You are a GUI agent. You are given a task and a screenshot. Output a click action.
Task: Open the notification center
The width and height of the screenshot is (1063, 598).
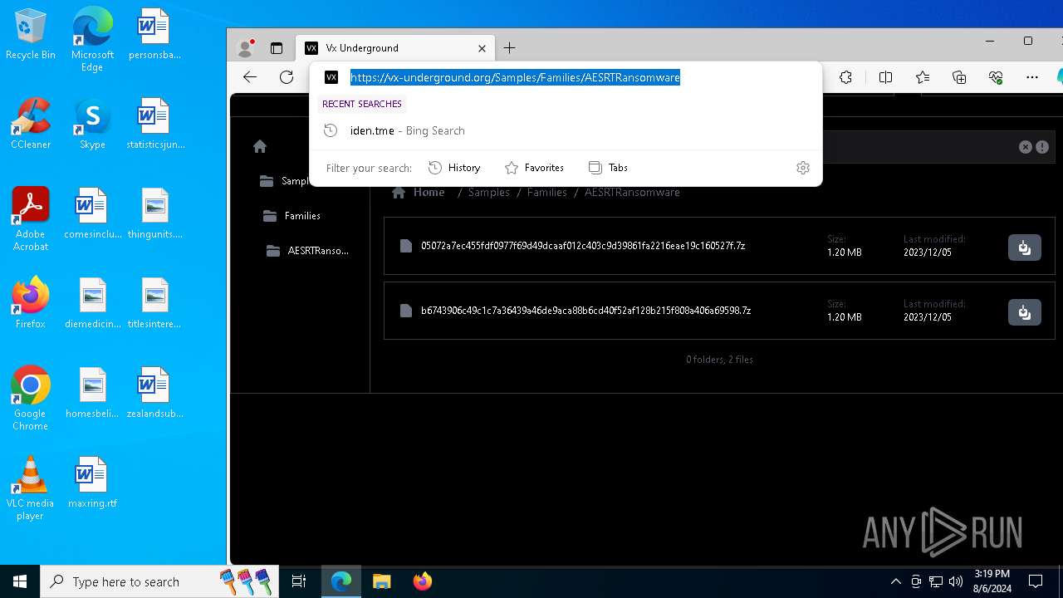(x=1036, y=581)
